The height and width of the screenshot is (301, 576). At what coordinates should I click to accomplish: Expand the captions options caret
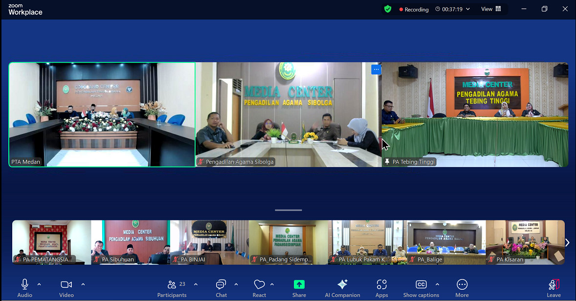tap(437, 284)
